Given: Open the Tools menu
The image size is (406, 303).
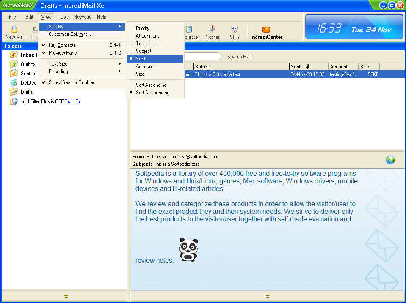Looking at the screenshot, I should 63,17.
